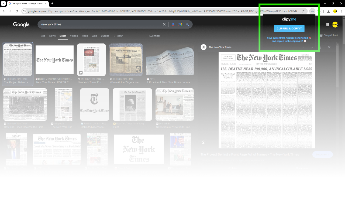Click the browser forward arrow

click(x=10, y=11)
